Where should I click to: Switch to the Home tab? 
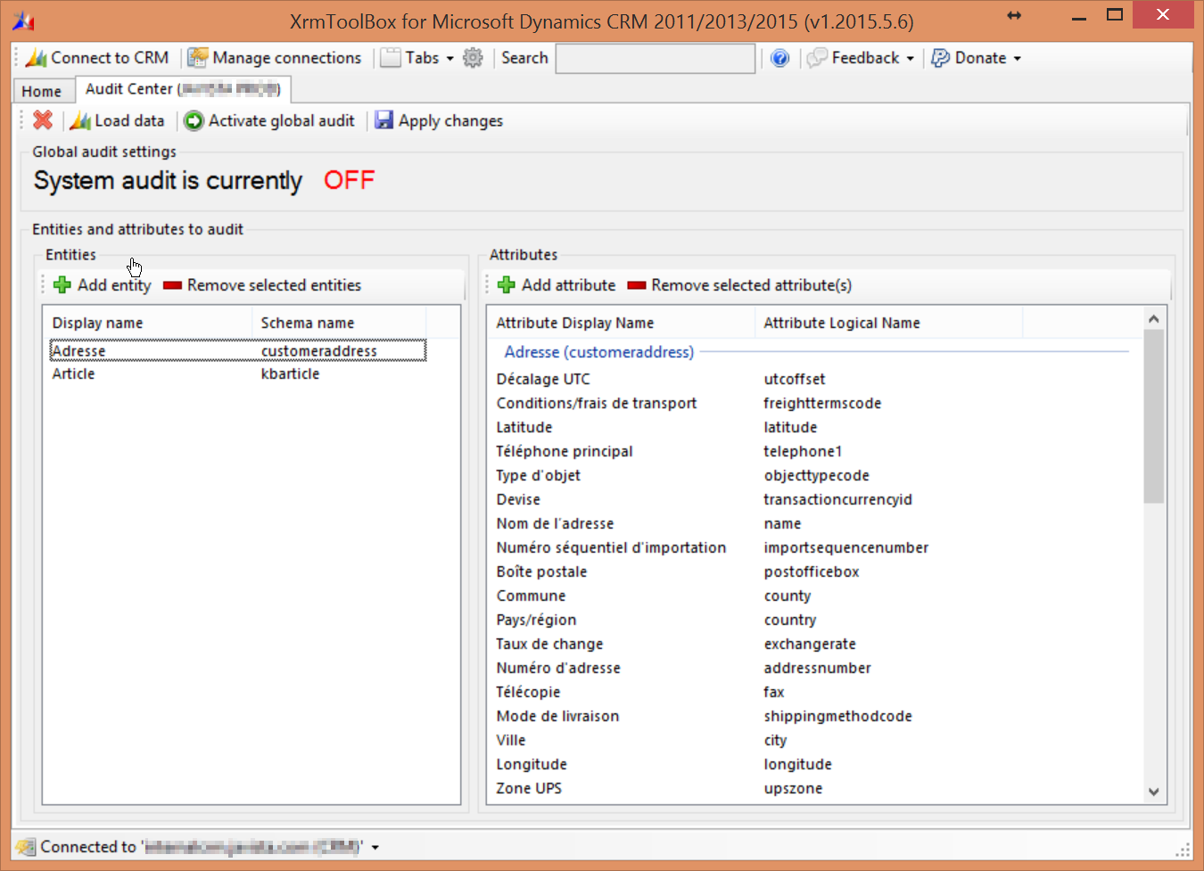tap(42, 91)
